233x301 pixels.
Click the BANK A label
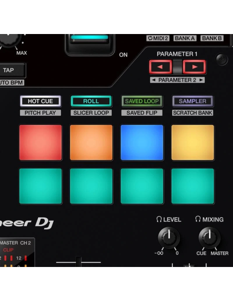click(x=185, y=38)
